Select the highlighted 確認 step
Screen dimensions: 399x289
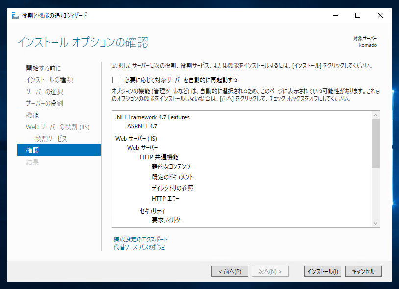(x=59, y=150)
